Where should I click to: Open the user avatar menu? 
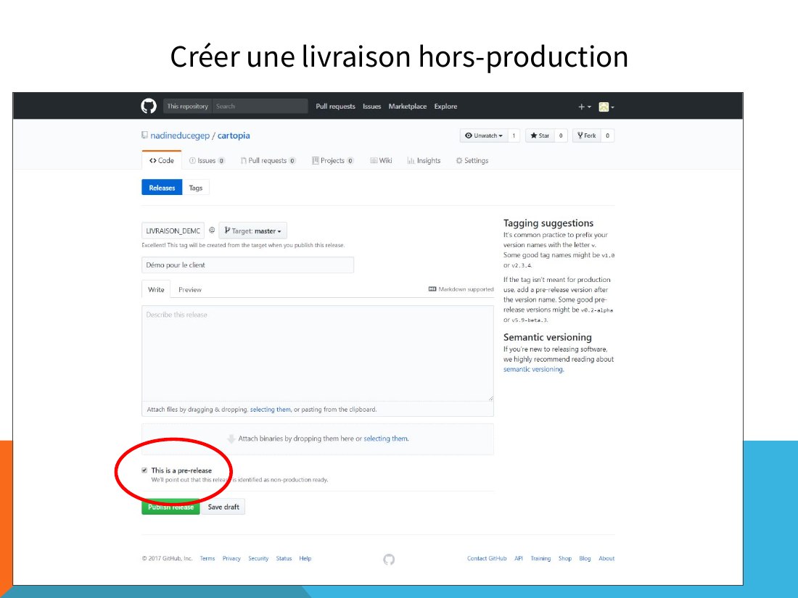(606, 107)
